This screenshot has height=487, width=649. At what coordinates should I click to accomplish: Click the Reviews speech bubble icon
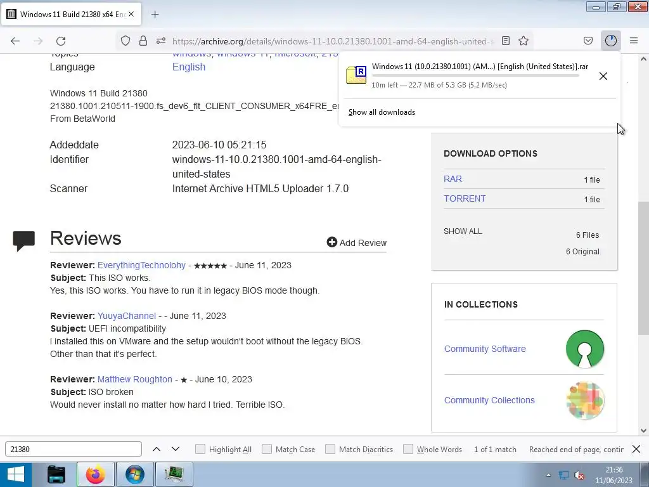coord(23,240)
